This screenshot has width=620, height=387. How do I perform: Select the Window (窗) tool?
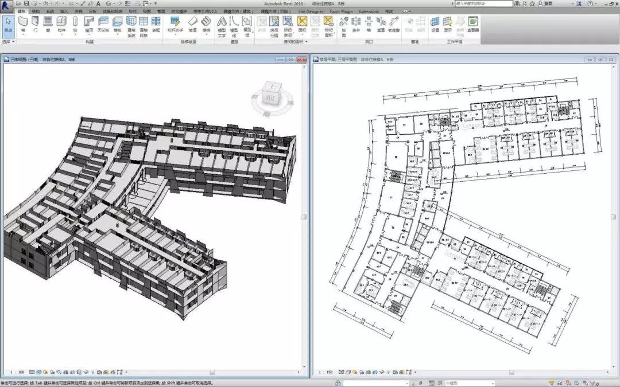(48, 24)
